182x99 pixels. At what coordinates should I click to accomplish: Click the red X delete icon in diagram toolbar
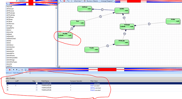[x=64, y=1]
